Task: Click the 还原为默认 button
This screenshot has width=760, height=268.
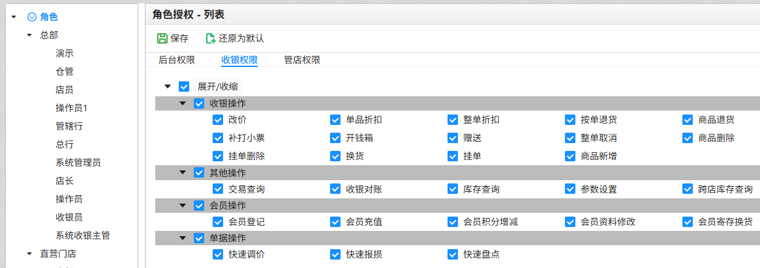Action: click(x=235, y=38)
